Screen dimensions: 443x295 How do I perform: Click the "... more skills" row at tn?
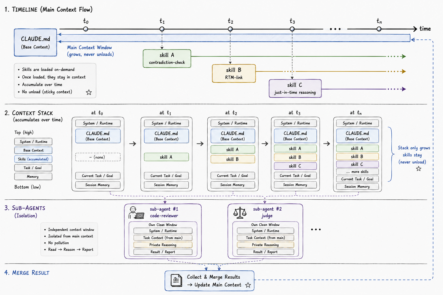tap(357, 172)
